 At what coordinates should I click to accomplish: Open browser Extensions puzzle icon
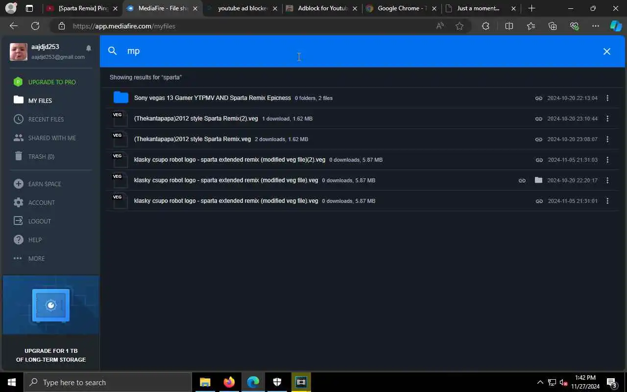[x=485, y=26]
